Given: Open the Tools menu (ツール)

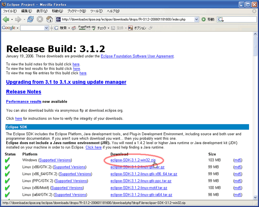Looking at the screenshot, I should coord(96,11).
